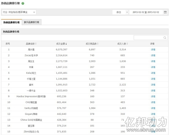Click amount value 442,640
This screenshot has height=135, width=170.
[62, 114]
